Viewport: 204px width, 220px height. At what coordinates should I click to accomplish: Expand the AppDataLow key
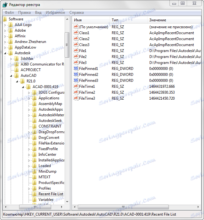point(5,48)
